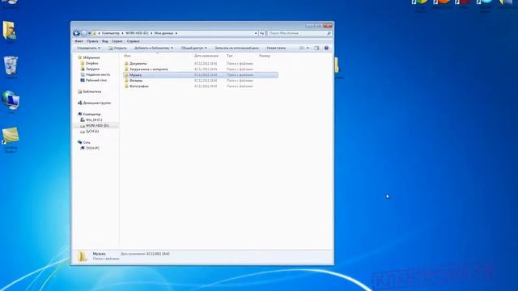Sort by Дата изменения column header
Viewport: 518px width, 291px height.
pos(206,56)
